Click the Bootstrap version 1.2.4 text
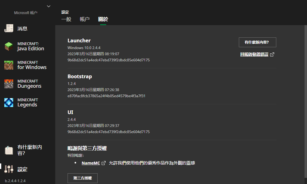Viewport: 307px width, 184px height. pyautogui.click(x=72, y=84)
